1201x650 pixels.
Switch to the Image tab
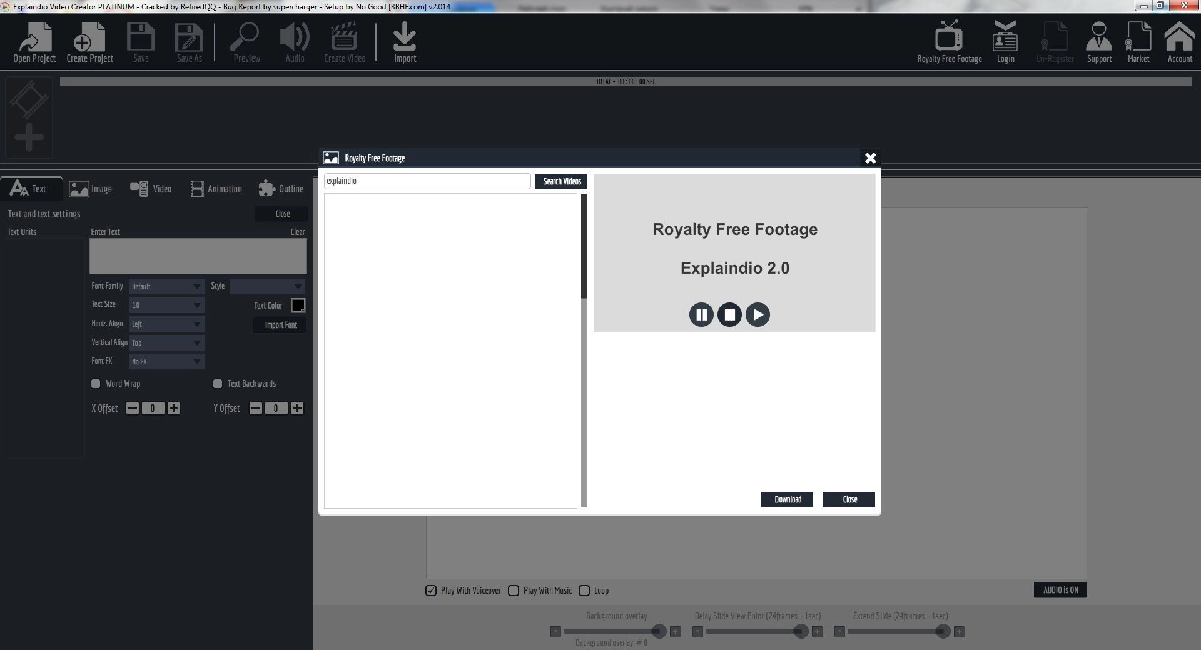click(90, 189)
